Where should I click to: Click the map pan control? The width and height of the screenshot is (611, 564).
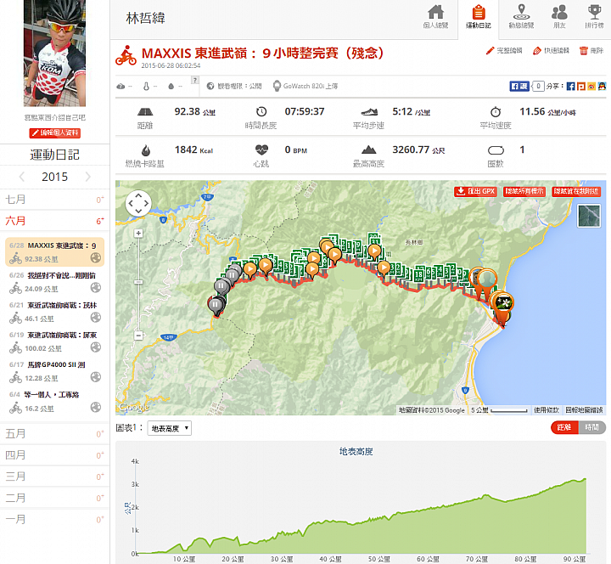click(138, 203)
